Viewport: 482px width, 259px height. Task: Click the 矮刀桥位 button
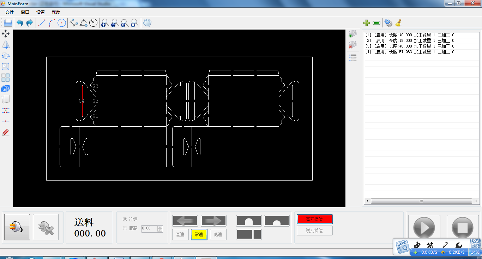coord(314,230)
